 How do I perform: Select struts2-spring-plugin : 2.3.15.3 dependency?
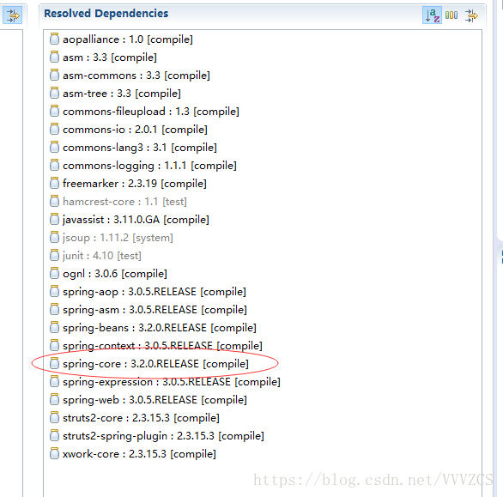(x=157, y=436)
